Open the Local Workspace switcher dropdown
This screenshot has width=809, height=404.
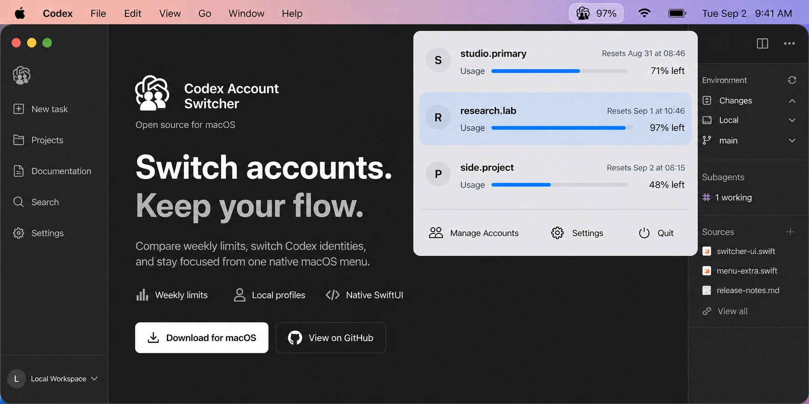pyautogui.click(x=54, y=378)
